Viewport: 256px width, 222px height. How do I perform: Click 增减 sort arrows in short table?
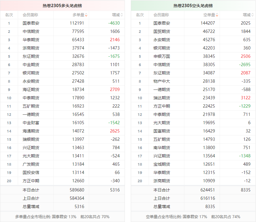[252, 15]
